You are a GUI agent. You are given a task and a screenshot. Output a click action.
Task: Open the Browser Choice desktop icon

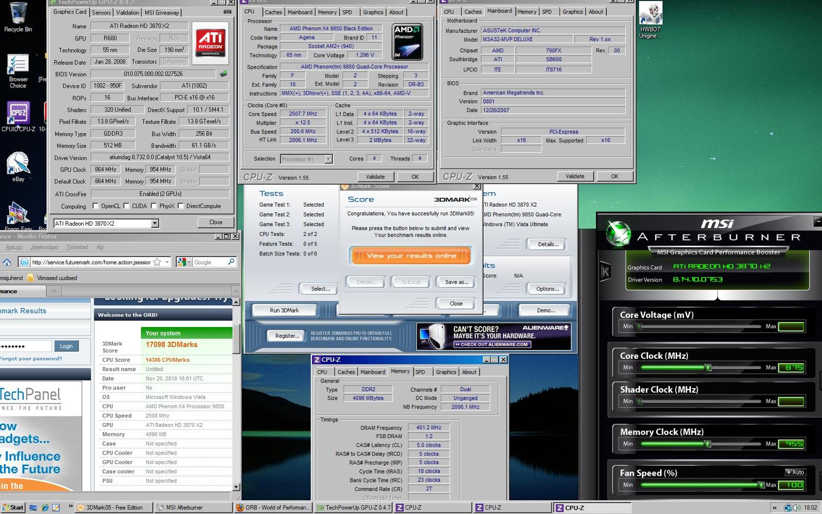pos(18,71)
